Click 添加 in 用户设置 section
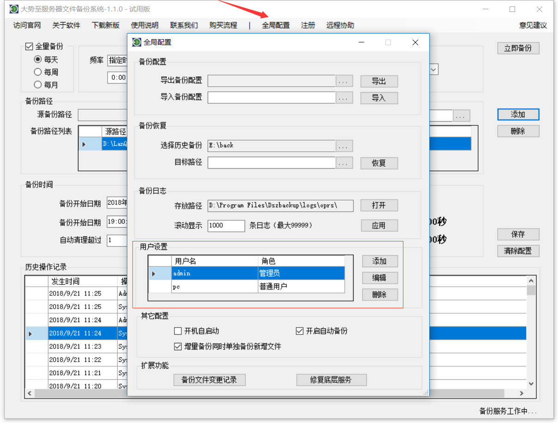 tap(379, 261)
